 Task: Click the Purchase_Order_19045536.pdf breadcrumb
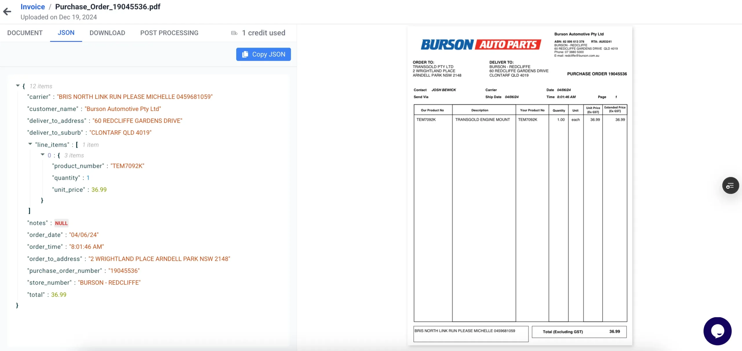[x=108, y=6]
